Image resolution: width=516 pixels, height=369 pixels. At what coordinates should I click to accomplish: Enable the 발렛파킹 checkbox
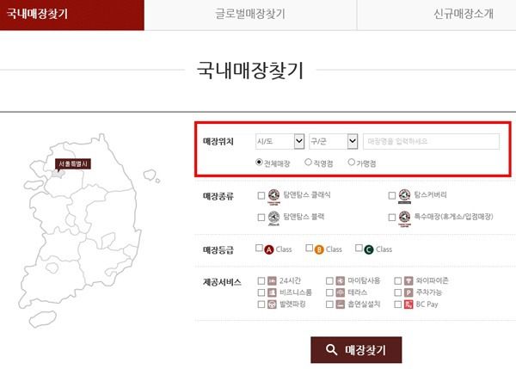click(261, 304)
